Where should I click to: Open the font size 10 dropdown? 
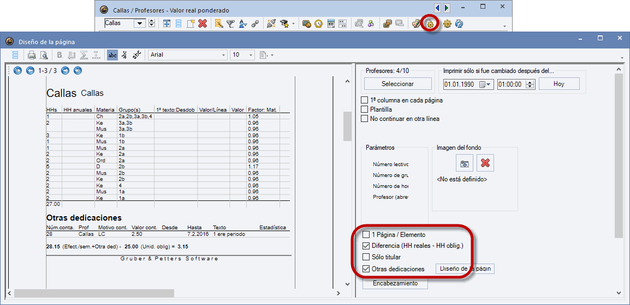[x=251, y=55]
